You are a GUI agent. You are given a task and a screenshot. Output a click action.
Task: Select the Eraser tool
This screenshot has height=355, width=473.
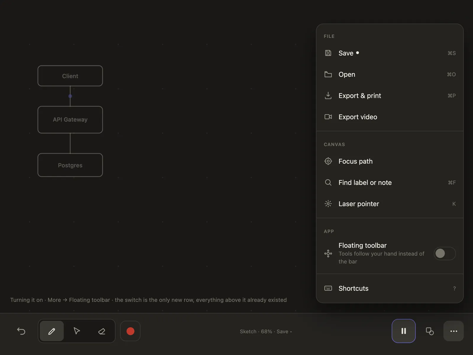point(102,331)
